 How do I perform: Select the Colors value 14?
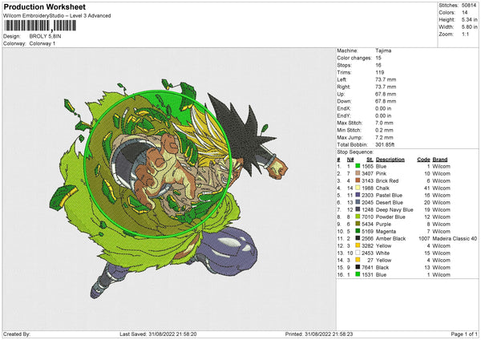point(464,13)
